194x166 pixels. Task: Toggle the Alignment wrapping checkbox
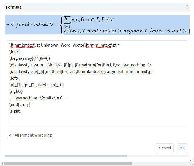(x=10, y=135)
